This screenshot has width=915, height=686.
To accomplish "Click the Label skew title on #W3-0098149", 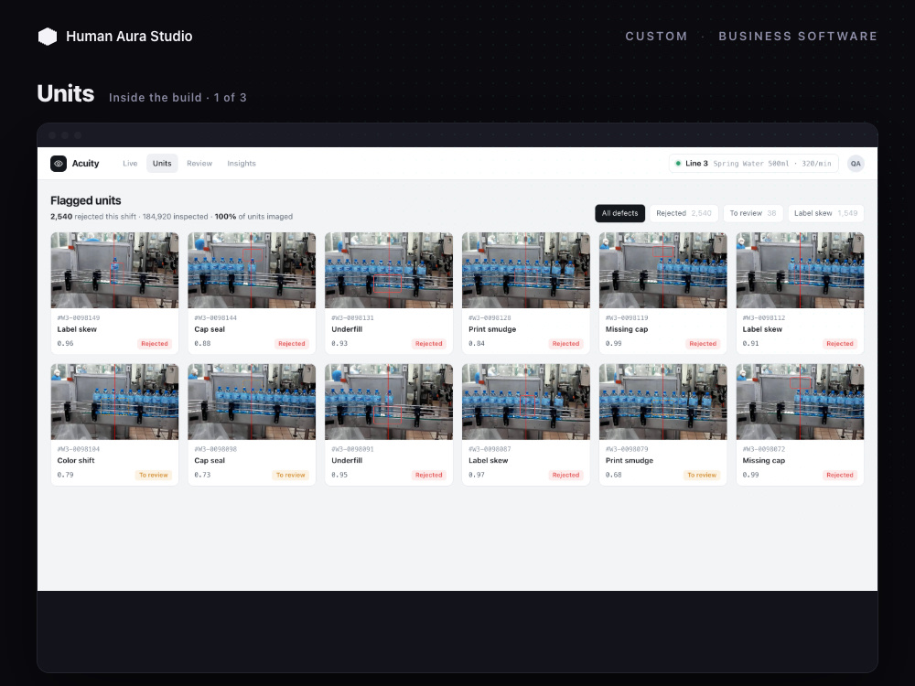I will (x=77, y=329).
